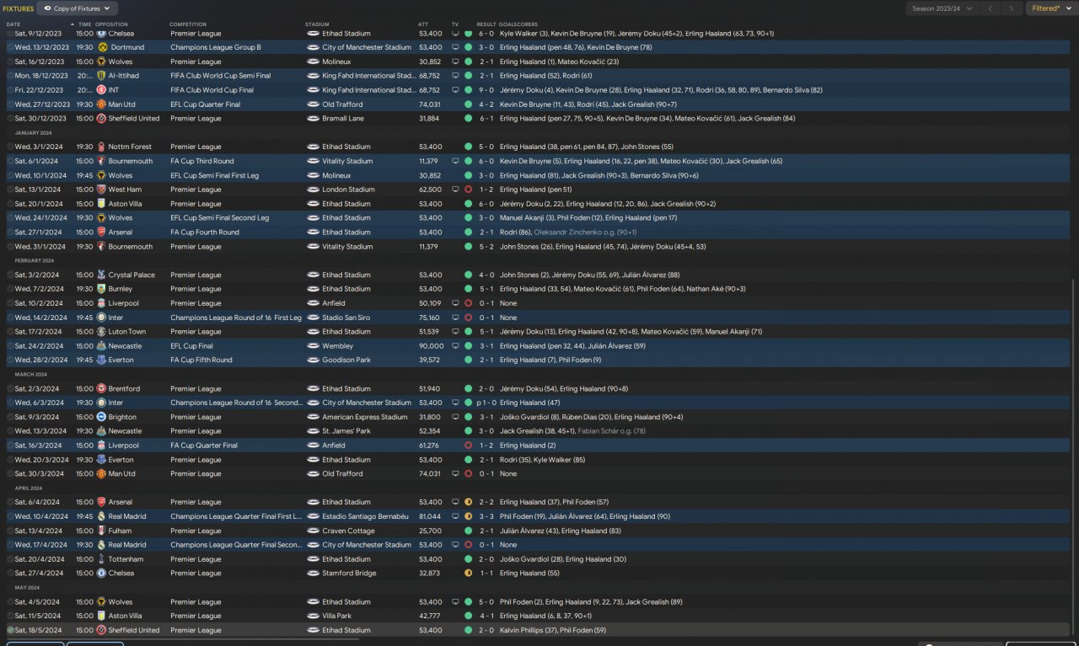The height and width of the screenshot is (646, 1079).
Task: Sort by the Stadium column header
Action: point(317,24)
